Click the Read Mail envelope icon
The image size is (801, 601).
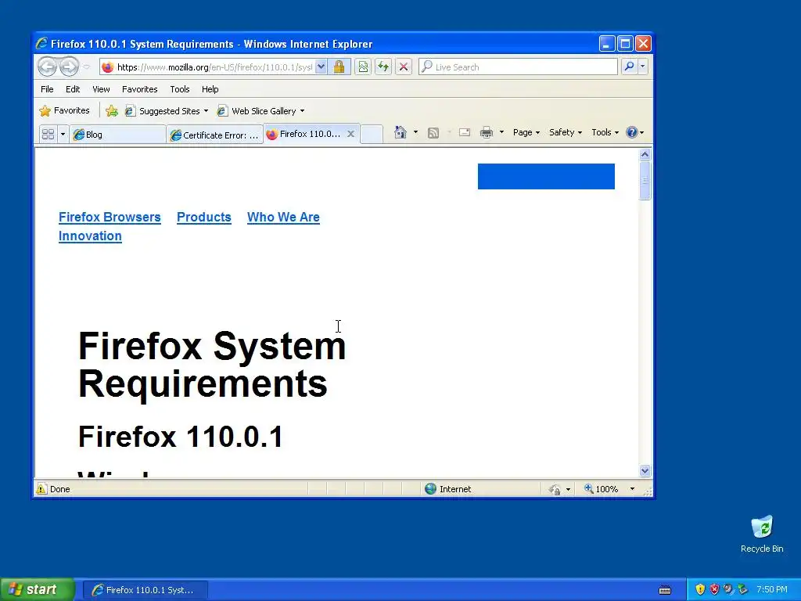point(465,132)
